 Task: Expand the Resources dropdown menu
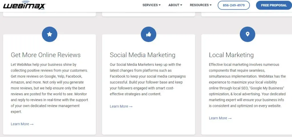pos(200,5)
